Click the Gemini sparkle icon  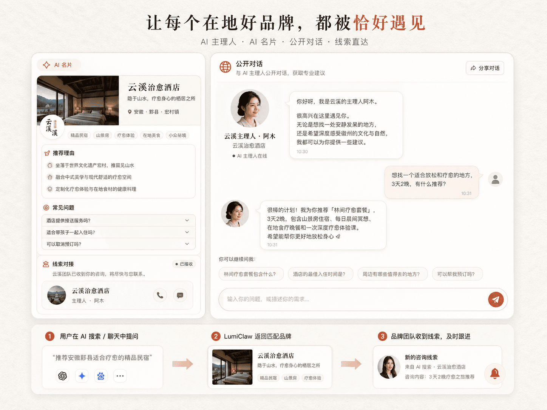coord(82,376)
